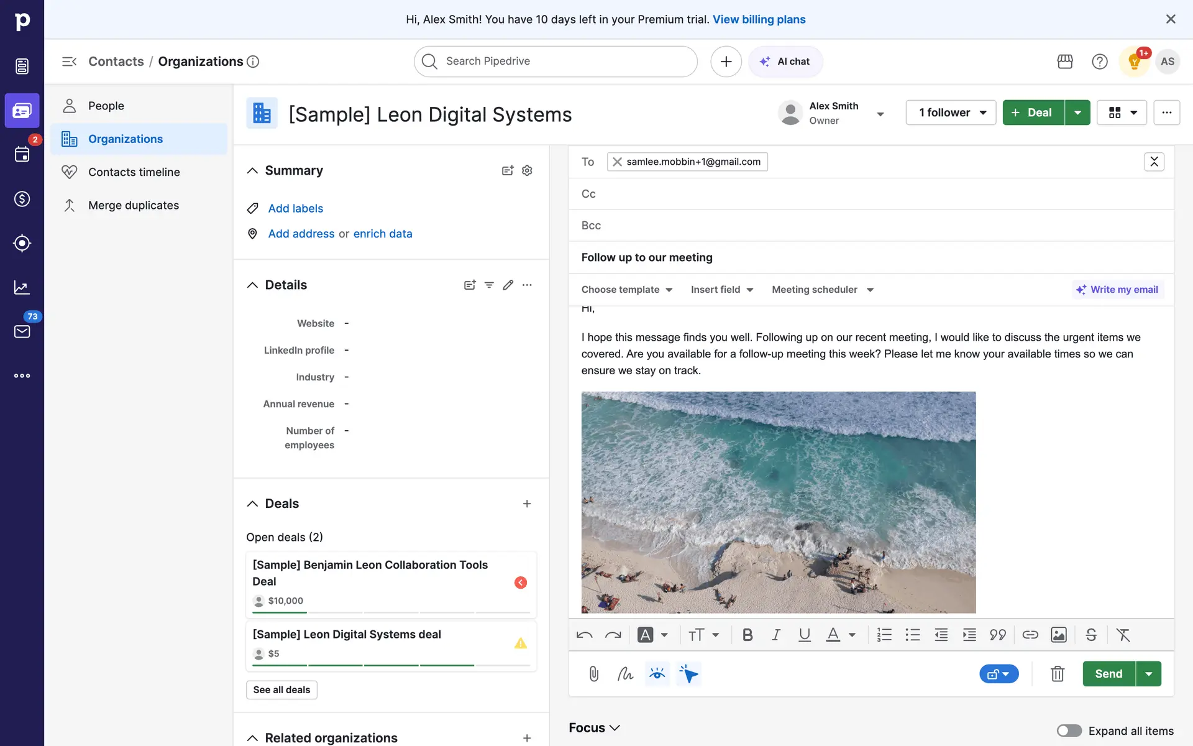Viewport: 1193px width, 746px height.
Task: Select the People menu item
Action: tap(106, 106)
